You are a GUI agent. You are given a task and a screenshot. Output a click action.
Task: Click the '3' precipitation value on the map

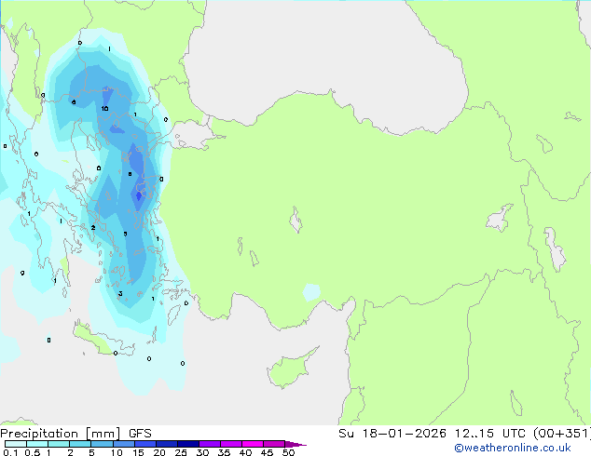tap(120, 294)
